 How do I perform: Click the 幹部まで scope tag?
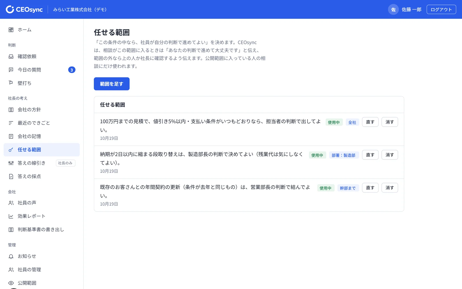[x=348, y=188]
